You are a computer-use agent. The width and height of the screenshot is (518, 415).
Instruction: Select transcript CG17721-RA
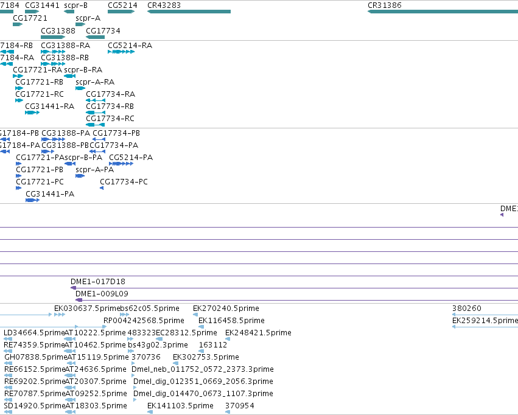(18, 76)
